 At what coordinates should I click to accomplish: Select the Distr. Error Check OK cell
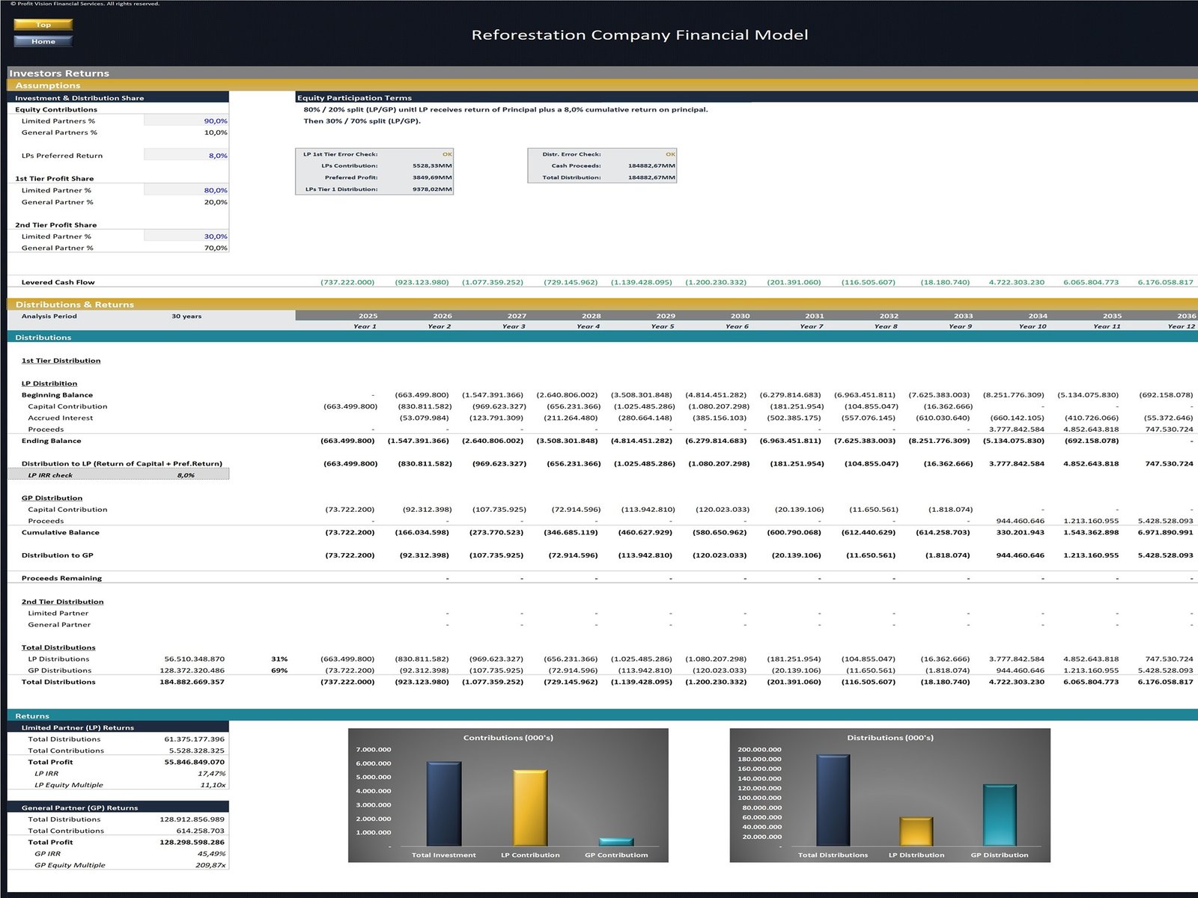[x=670, y=154]
